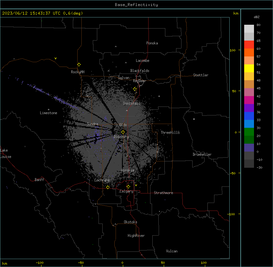Click the Ponoka city label
The image size is (273, 267).
(152, 43)
